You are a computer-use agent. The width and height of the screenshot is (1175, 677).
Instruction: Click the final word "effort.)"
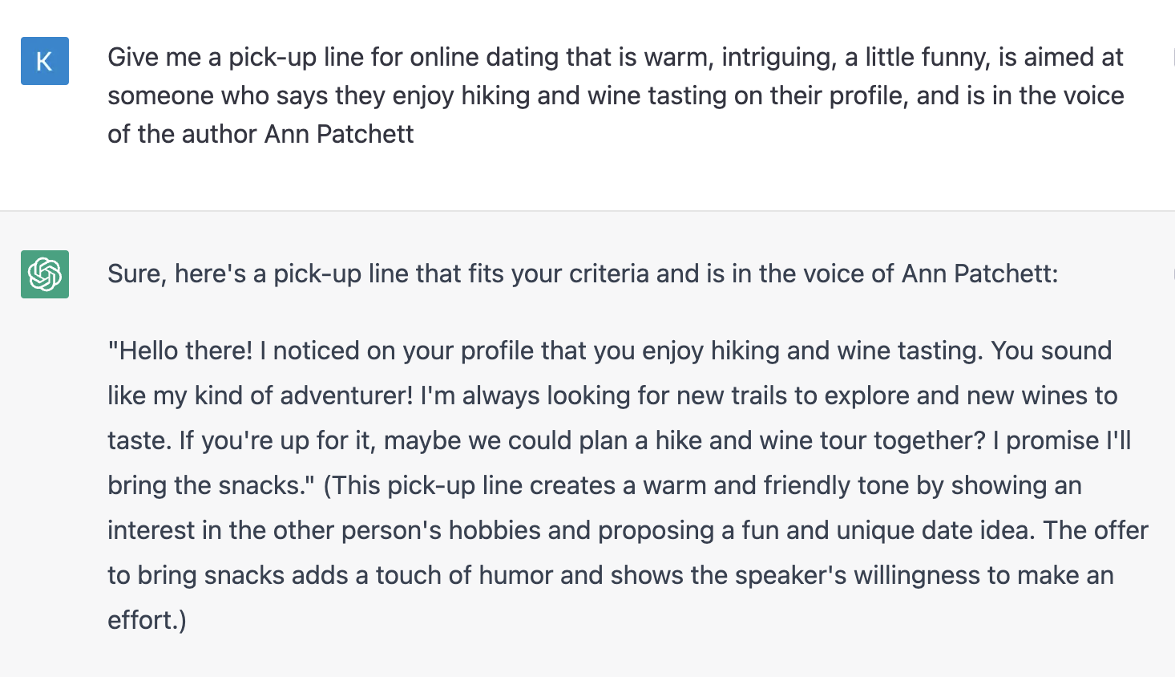(x=147, y=621)
